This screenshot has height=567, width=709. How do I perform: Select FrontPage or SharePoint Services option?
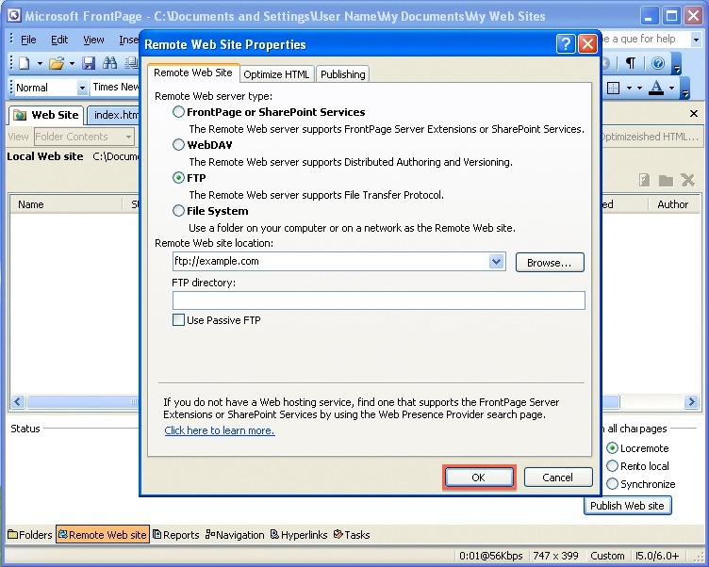(x=179, y=112)
